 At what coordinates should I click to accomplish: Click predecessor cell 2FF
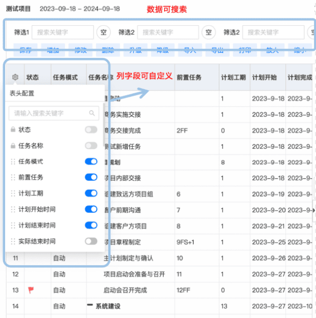coord(182,131)
